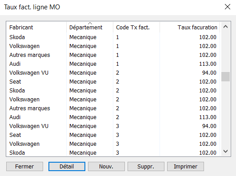
Task: Select Volkswagen VU row with code 2
Action: [x=113, y=73]
